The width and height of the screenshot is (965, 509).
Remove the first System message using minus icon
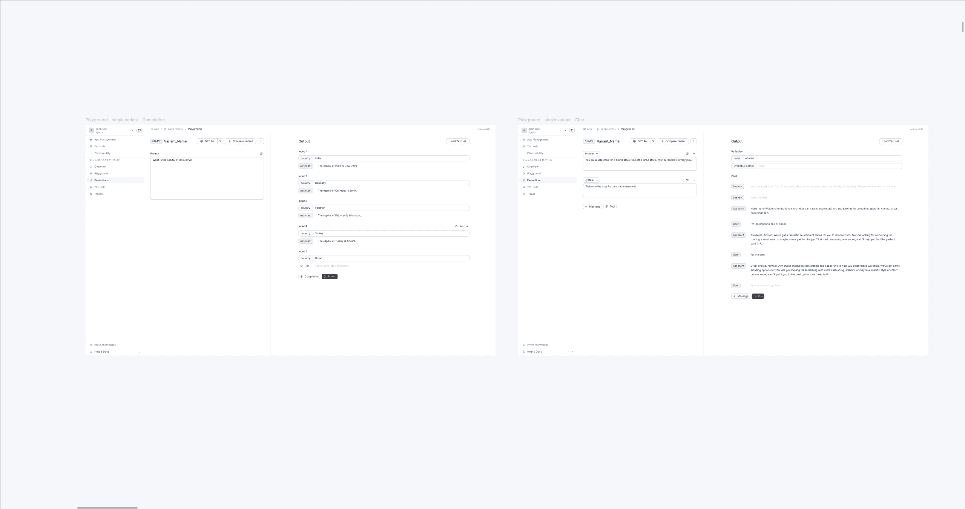[694, 154]
